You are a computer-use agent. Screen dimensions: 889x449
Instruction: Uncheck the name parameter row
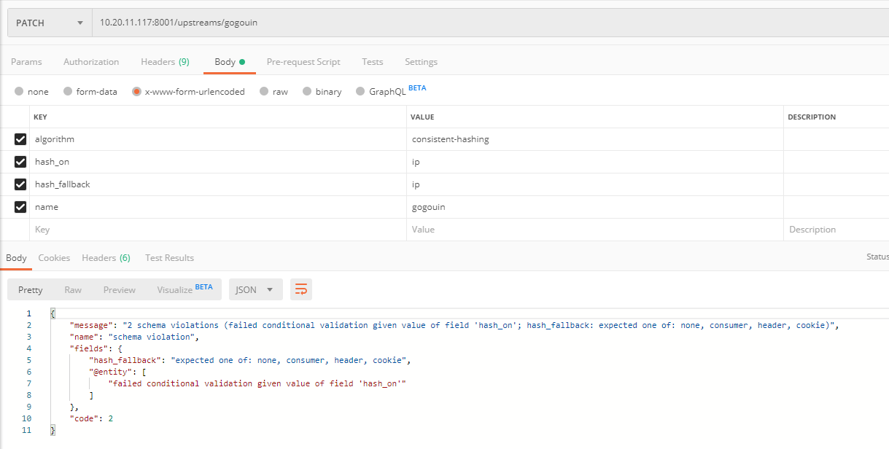click(x=20, y=206)
